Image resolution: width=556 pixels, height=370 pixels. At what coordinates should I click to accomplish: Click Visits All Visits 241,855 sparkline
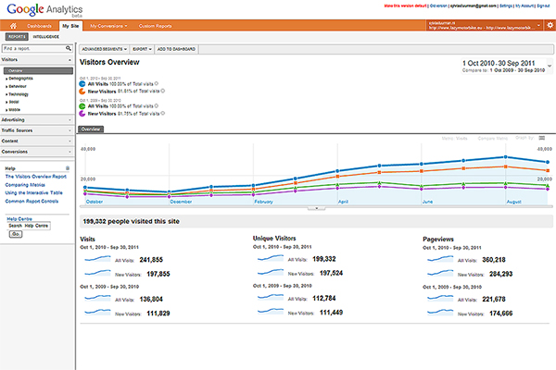(x=97, y=260)
